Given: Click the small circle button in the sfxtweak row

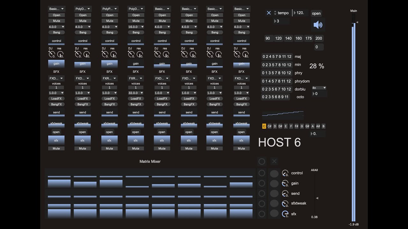Looking at the screenshot, I should point(262,204).
